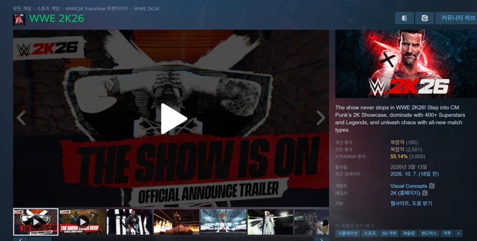Select thumbnail of wrestler with raised arms
The width and height of the screenshot is (477, 241).
(223, 222)
